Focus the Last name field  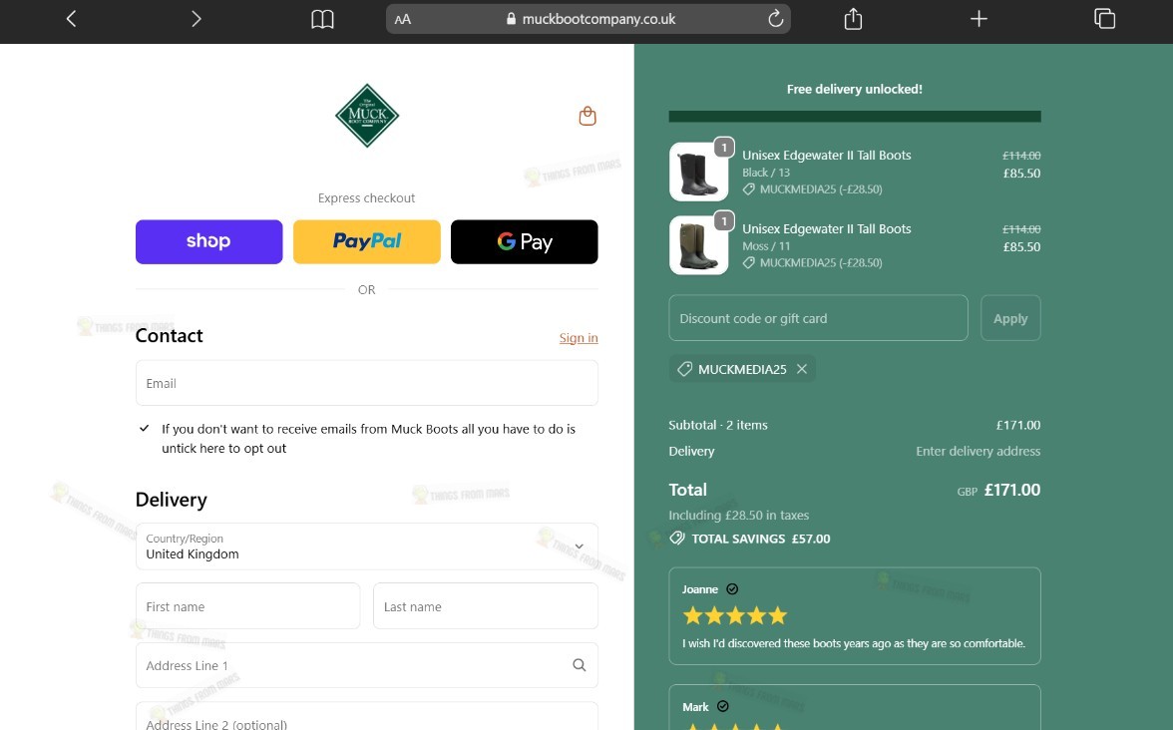click(486, 606)
